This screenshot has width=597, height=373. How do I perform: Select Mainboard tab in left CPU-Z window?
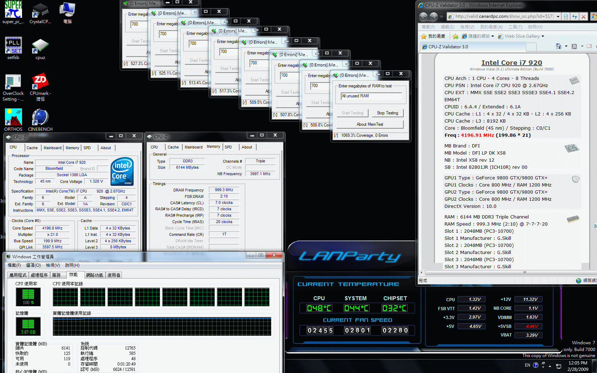pos(52,148)
